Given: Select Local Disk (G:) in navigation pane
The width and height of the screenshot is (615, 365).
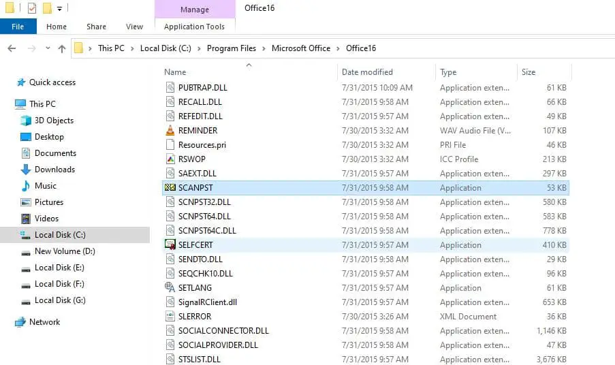Looking at the screenshot, I should (60, 300).
